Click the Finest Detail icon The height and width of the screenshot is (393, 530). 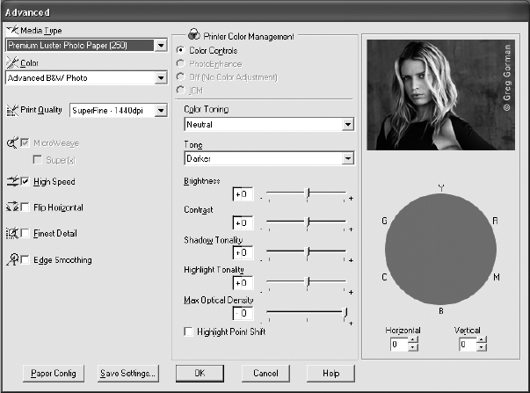coord(11,234)
